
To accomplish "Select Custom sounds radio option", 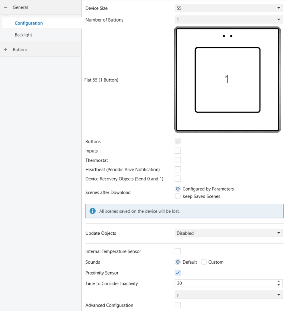I will 204,262.
